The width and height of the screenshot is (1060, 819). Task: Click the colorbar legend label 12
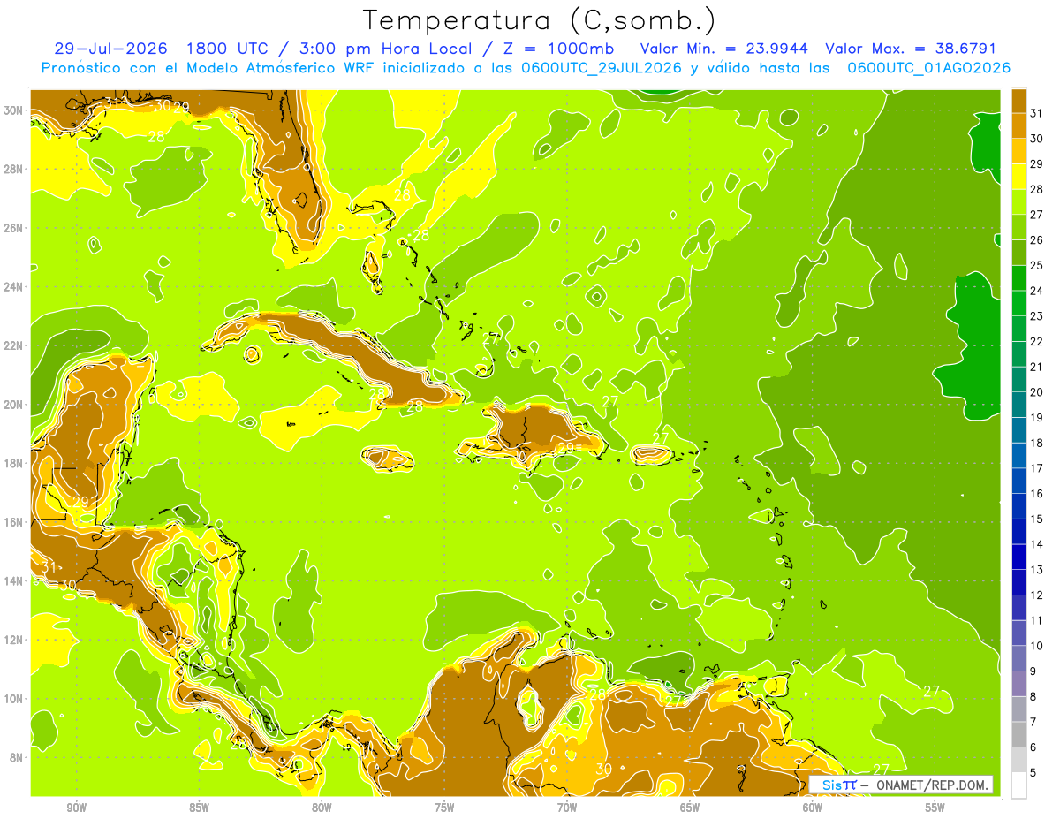click(x=1037, y=595)
